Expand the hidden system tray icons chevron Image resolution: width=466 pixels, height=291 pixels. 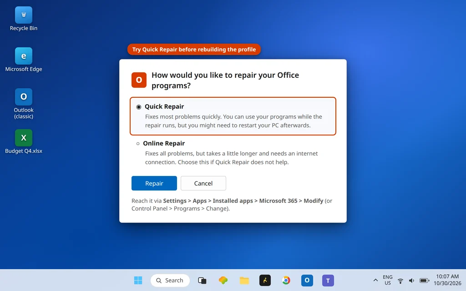click(375, 280)
